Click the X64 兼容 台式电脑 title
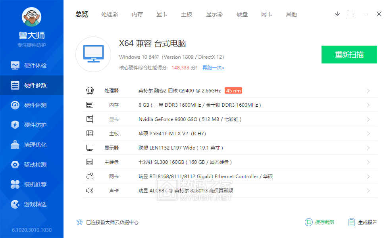This screenshot has height=238, width=389. tap(152, 43)
